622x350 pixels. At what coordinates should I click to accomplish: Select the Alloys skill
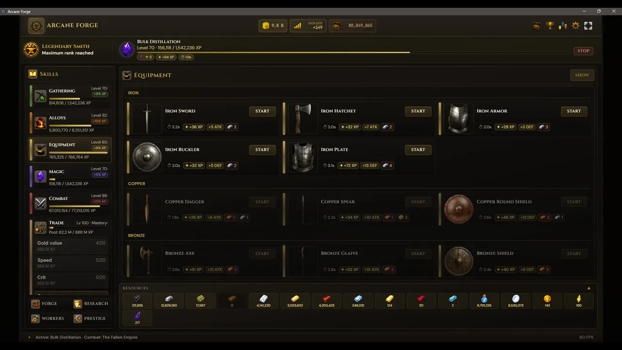pyautogui.click(x=70, y=123)
